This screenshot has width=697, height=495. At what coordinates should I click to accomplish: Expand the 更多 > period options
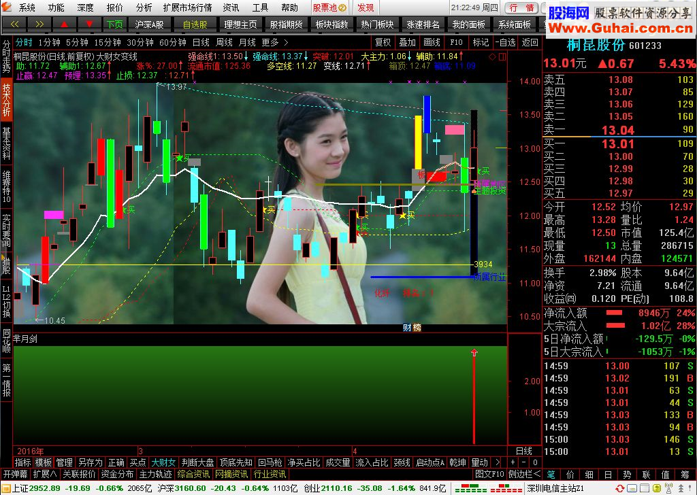click(275, 43)
